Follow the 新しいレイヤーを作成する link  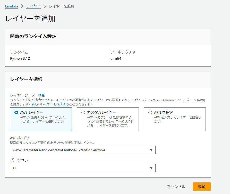pos(50,104)
